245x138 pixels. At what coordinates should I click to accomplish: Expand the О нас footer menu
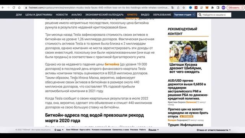pos(59,130)
